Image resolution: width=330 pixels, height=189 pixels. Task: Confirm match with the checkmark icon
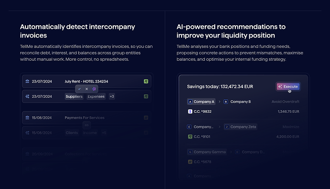tap(79, 89)
